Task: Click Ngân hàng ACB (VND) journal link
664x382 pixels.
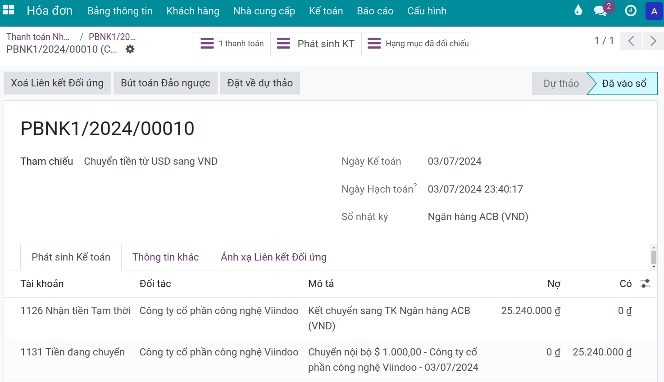Action: tap(478, 217)
